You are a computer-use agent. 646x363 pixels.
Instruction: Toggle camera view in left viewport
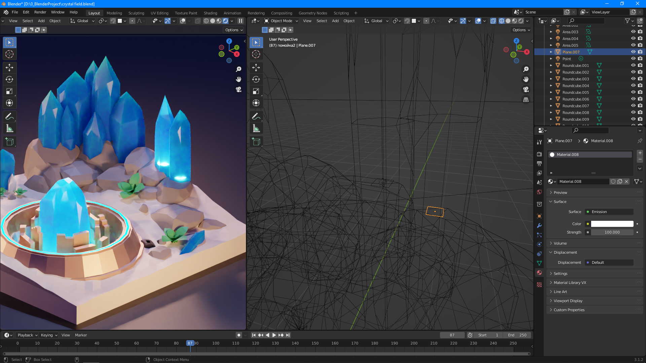[239, 89]
